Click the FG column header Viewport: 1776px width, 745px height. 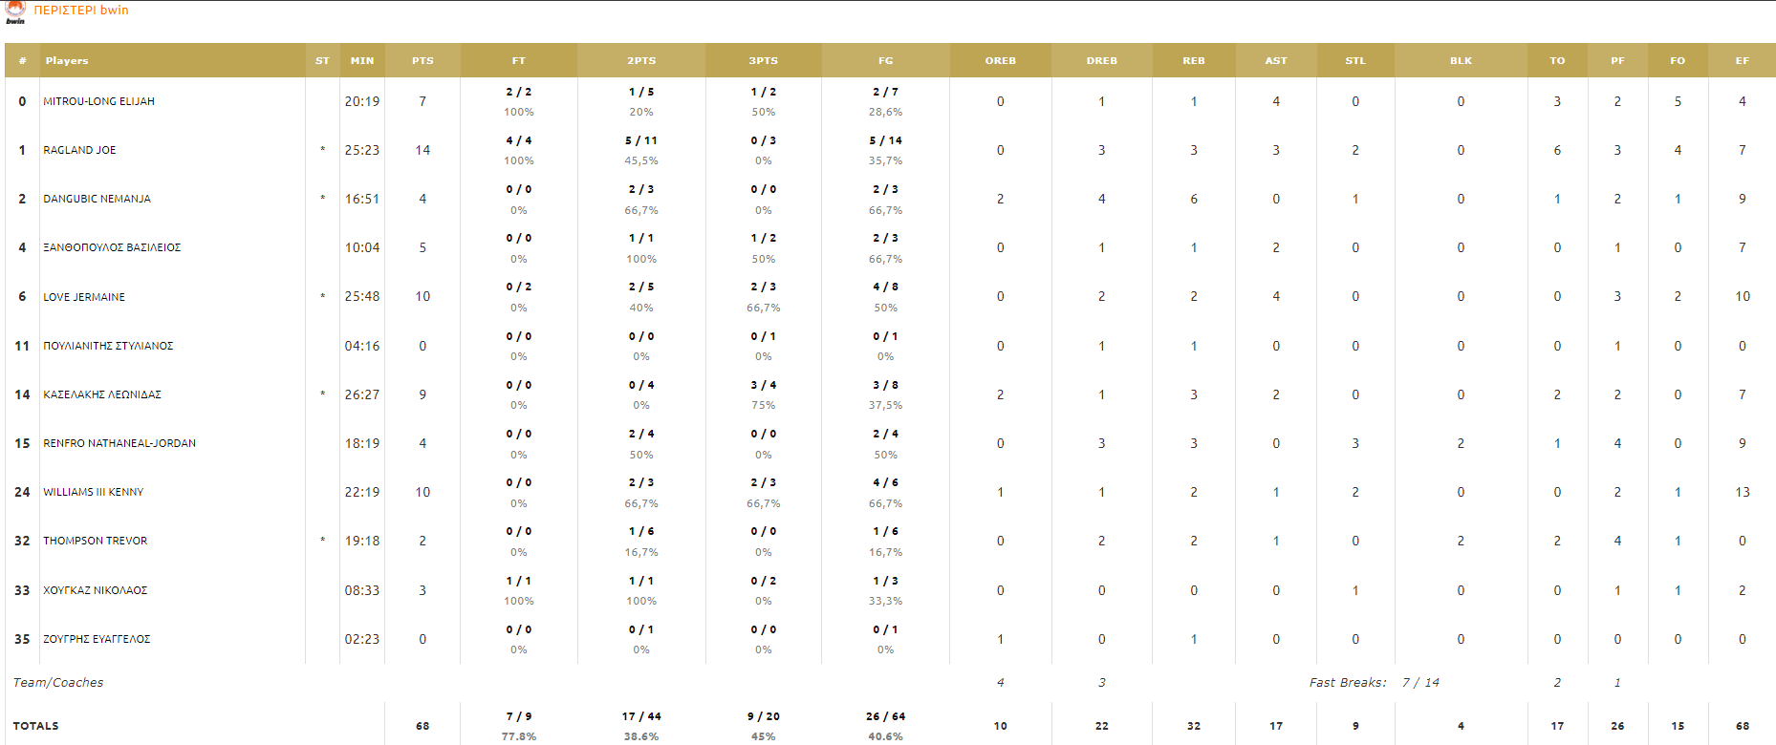pyautogui.click(x=886, y=60)
